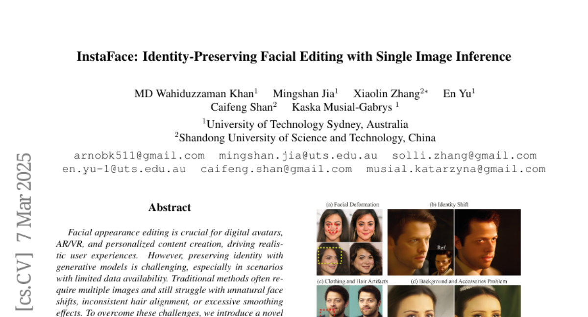Click the mingshan.jia@uts.edu.au email address
The image size is (588, 317).
(x=298, y=156)
